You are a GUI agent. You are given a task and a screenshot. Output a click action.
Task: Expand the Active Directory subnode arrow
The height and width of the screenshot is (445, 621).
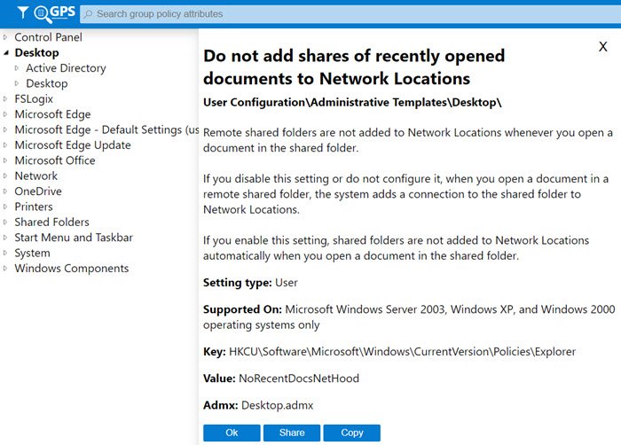[17, 68]
